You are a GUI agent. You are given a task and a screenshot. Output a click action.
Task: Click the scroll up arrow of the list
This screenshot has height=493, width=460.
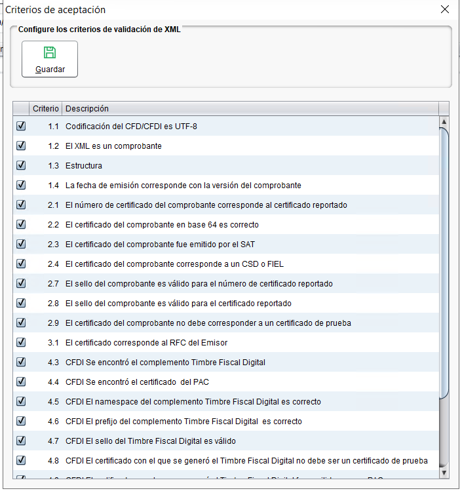444,122
